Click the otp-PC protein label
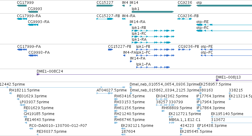This screenshot has height=136, width=252. 207,53
